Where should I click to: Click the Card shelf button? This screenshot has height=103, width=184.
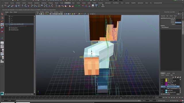[x=93, y=5]
